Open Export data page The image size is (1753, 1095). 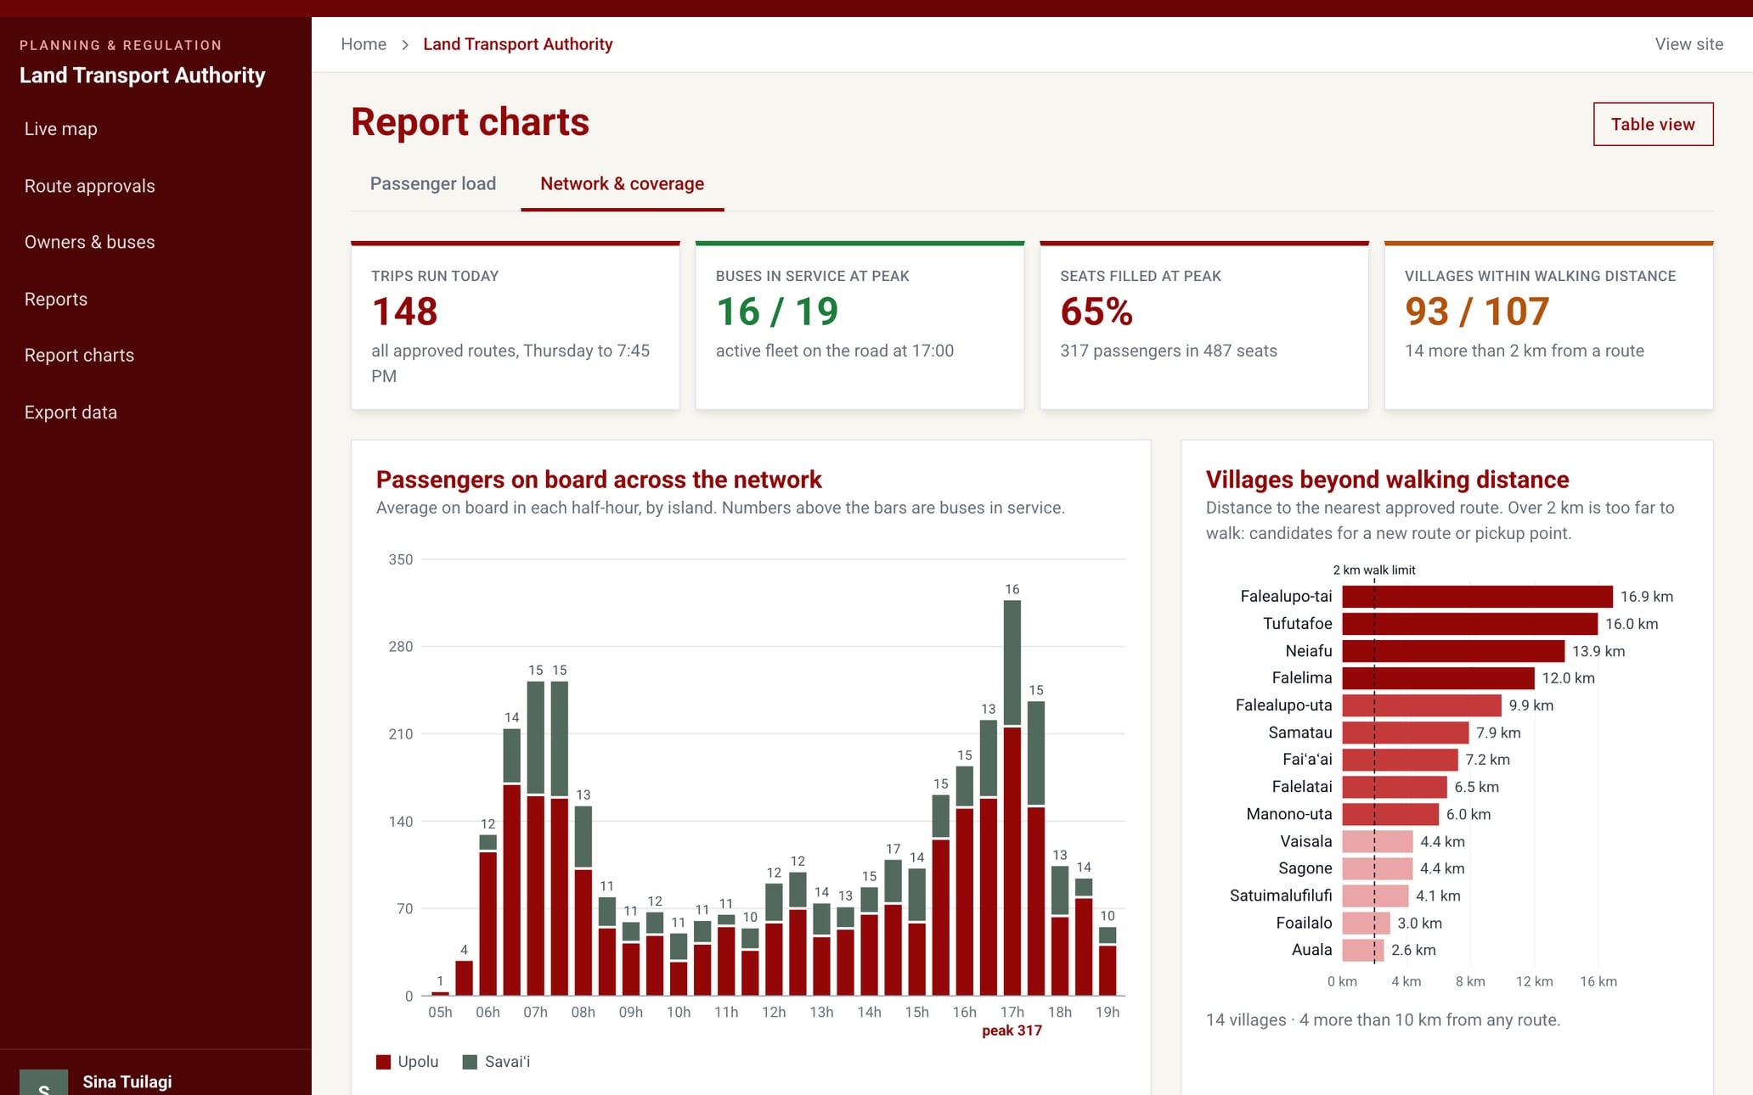tap(70, 412)
